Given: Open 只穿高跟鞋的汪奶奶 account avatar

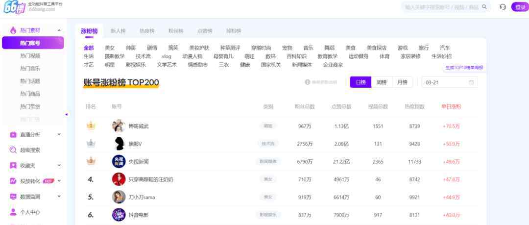Looking at the screenshot, I should click(119, 179).
